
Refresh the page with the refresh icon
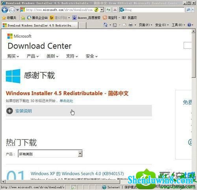point(108,10)
